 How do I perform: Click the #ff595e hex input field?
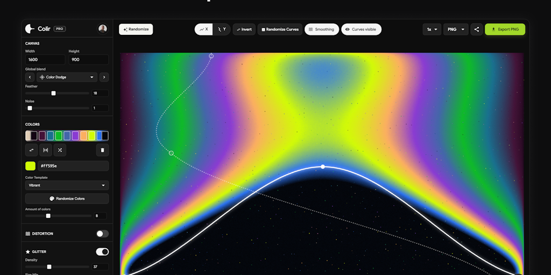coord(73,166)
